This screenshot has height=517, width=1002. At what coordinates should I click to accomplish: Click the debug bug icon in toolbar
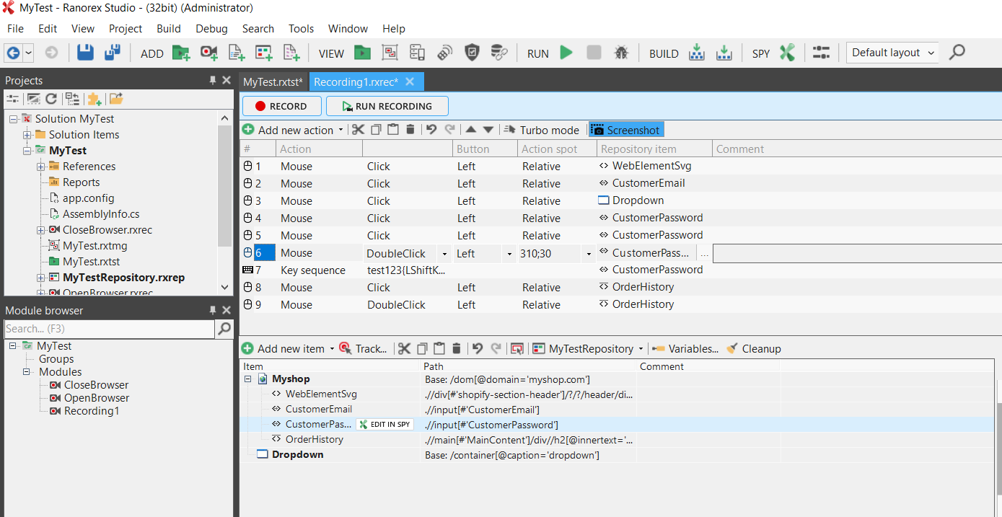pyautogui.click(x=620, y=53)
